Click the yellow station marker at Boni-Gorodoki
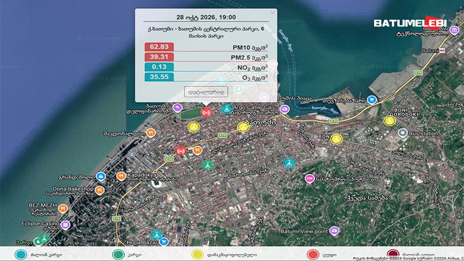The width and height of the screenshot is (464, 261). (389, 121)
